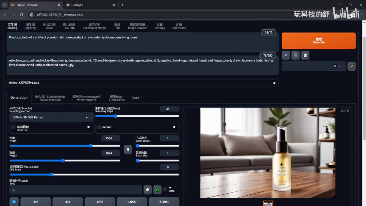Enable the Refiner checkbox
This screenshot has height=206, width=366.
click(99, 127)
